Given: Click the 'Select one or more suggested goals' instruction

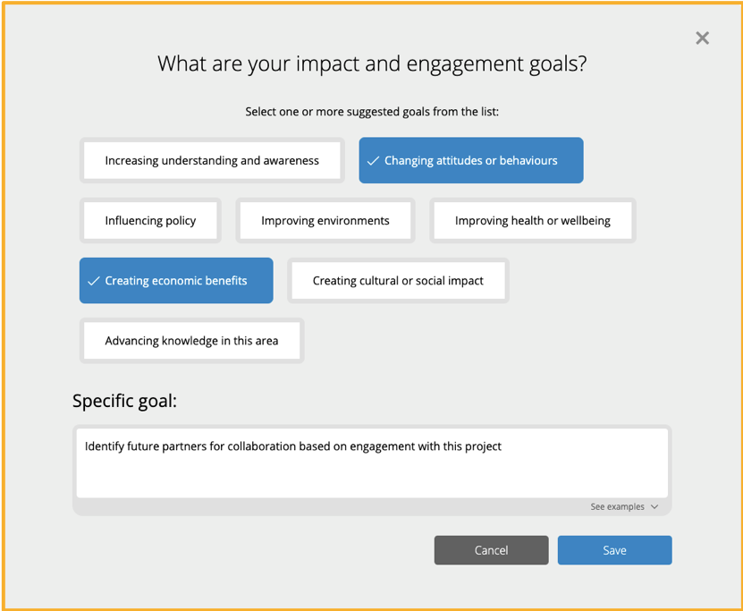Looking at the screenshot, I should click(372, 113).
